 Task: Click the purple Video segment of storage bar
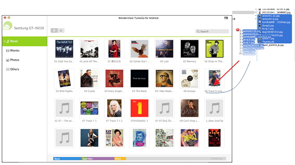[100, 159]
